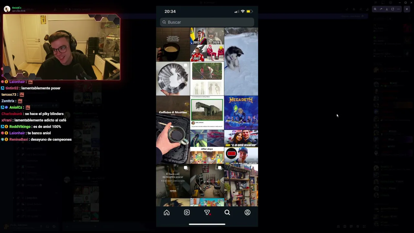
Task: Click the phone home indicator bar
Action: tap(207, 224)
